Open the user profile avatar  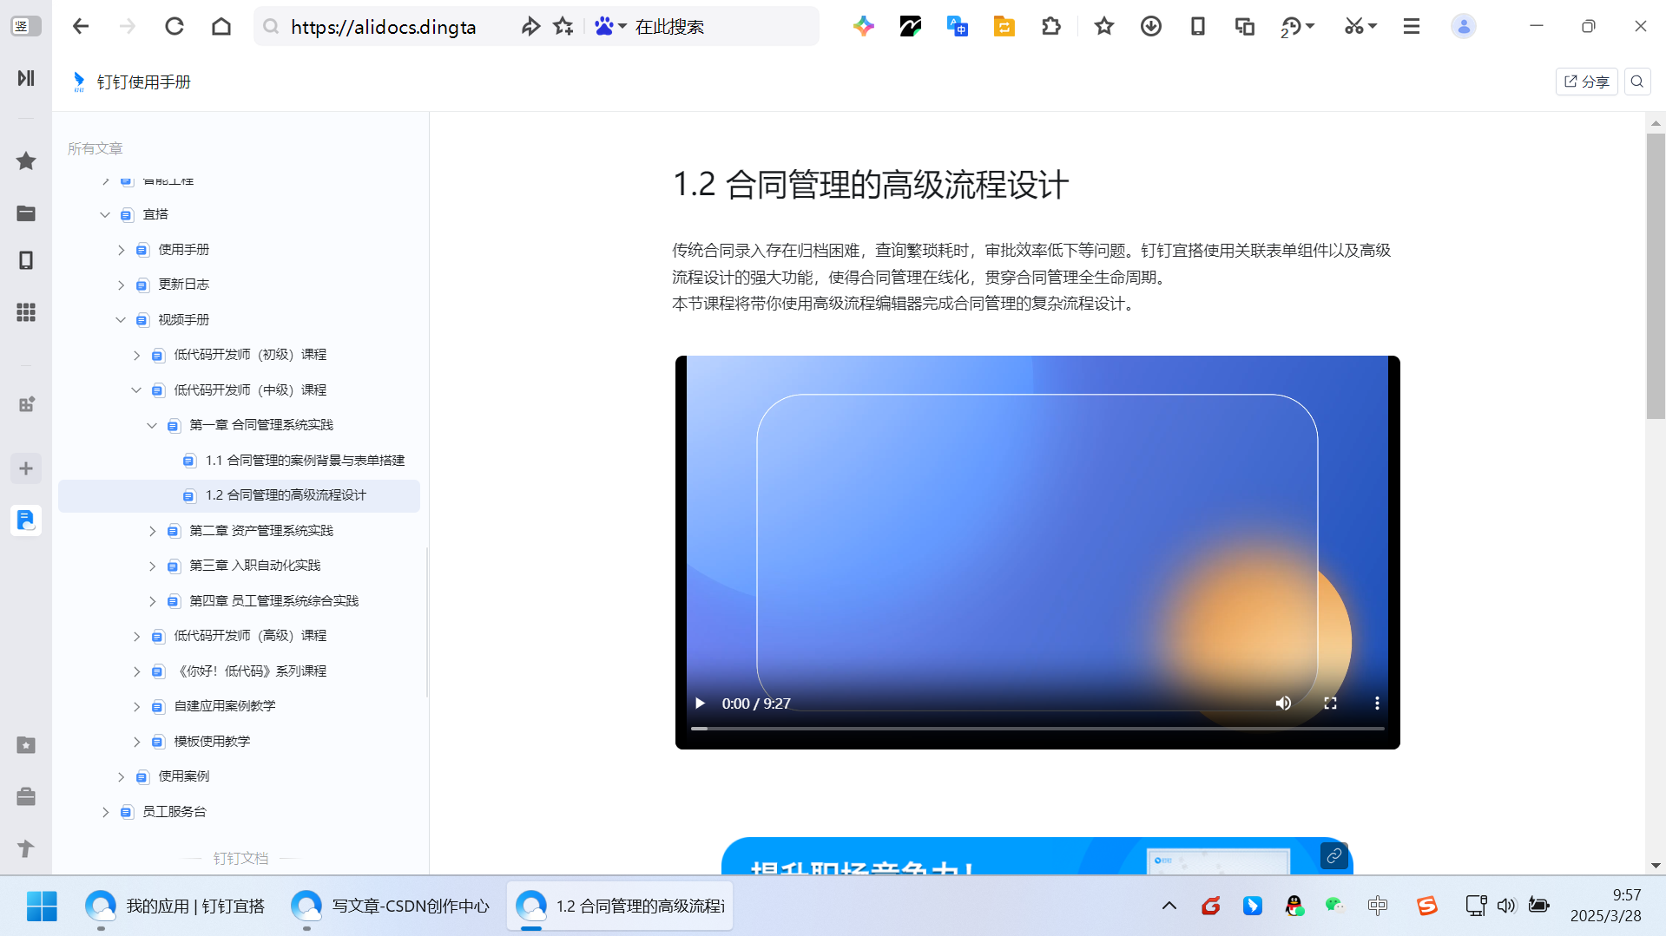(1464, 26)
